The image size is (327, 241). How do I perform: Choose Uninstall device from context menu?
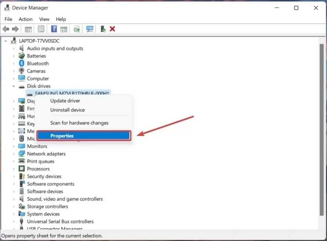84,110
